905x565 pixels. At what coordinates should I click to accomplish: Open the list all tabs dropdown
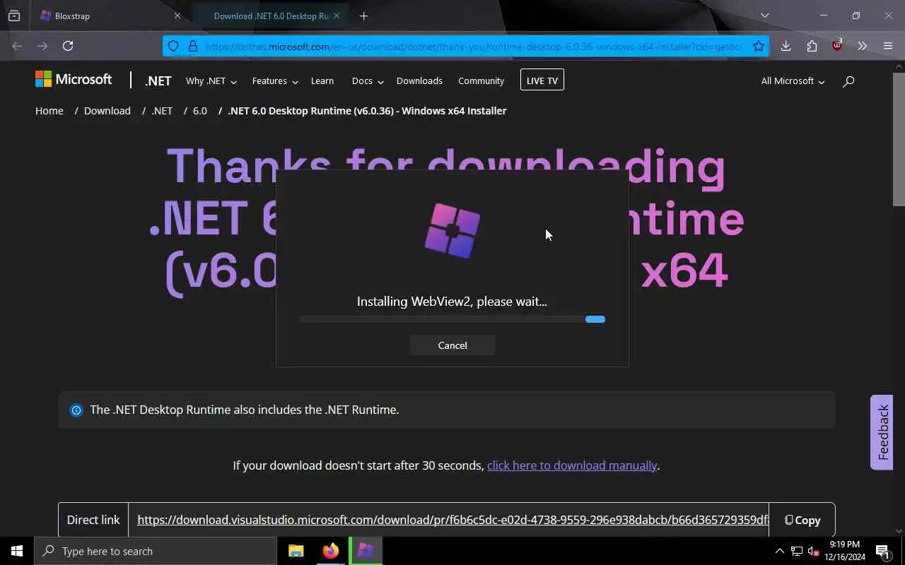[x=764, y=16]
